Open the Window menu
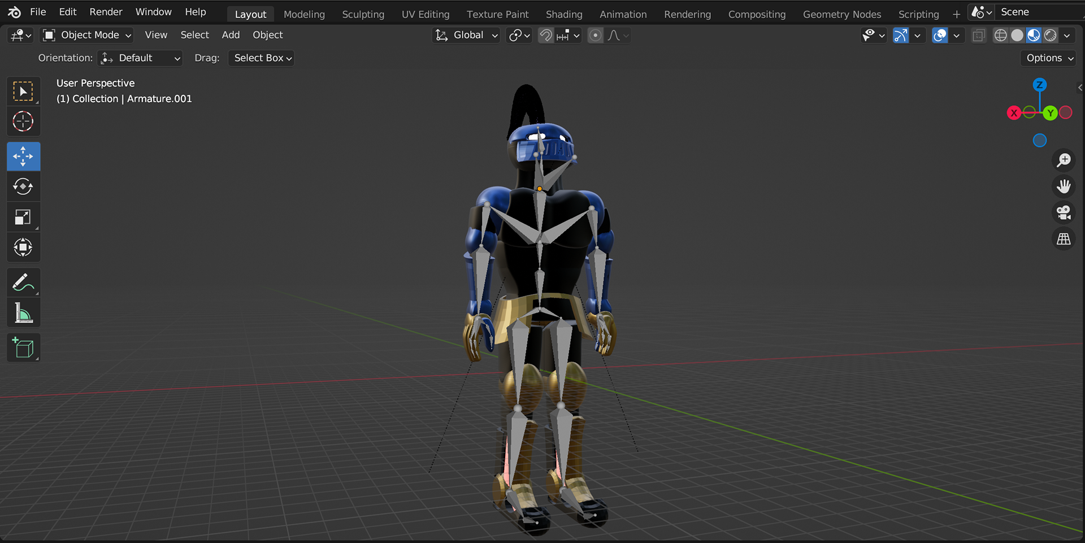 point(153,12)
